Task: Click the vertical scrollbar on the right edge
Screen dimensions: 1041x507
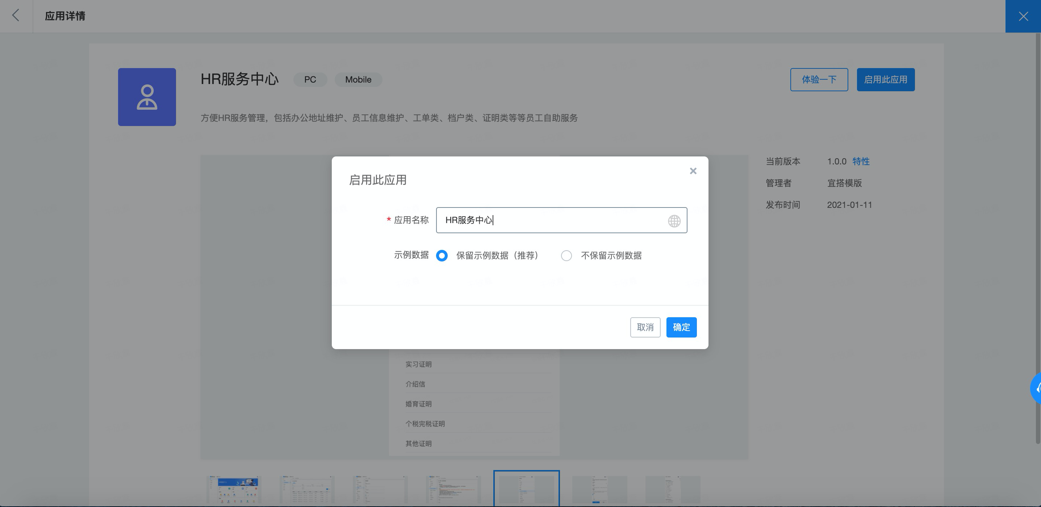Action: [1037, 238]
